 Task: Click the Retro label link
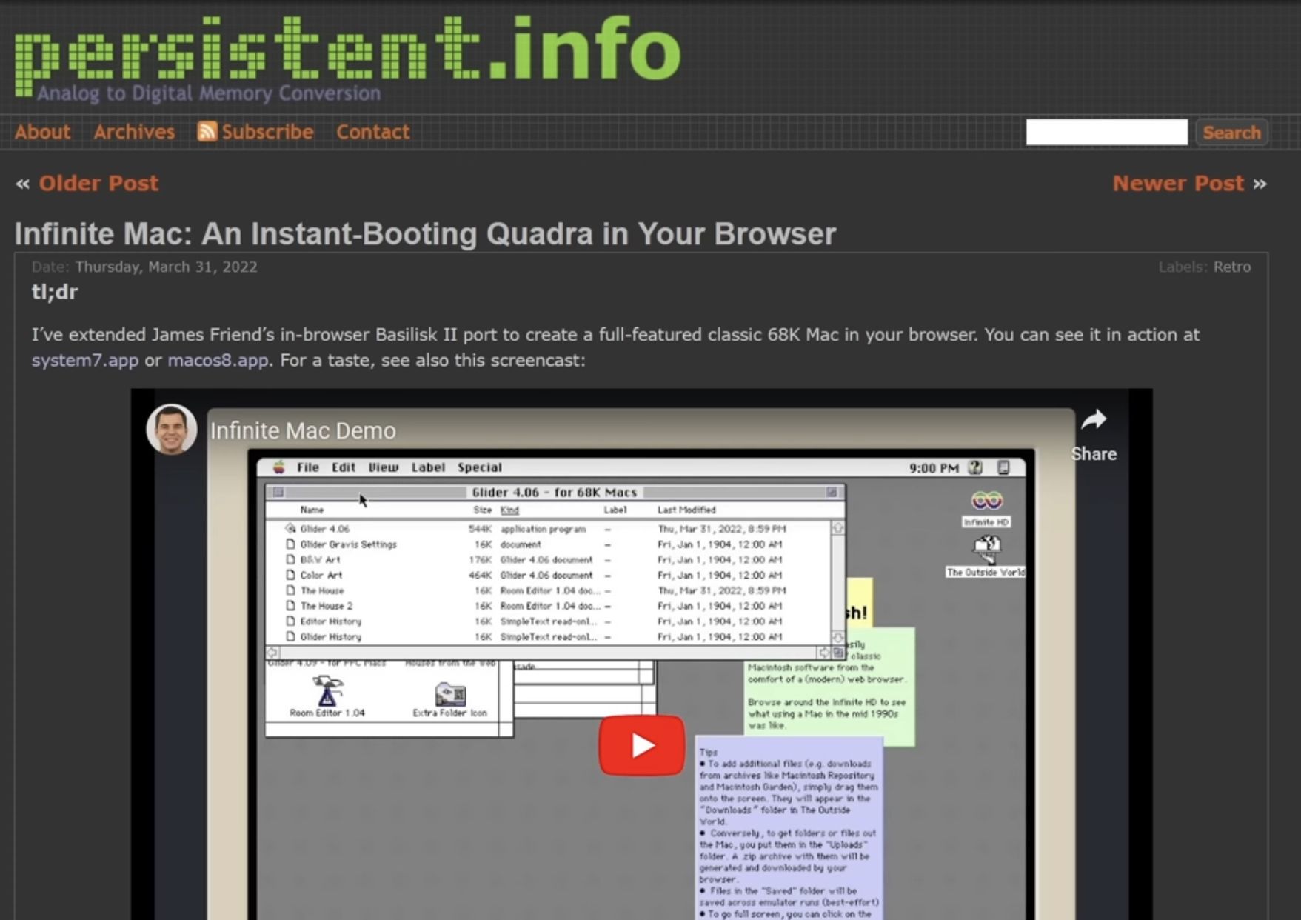tap(1232, 267)
